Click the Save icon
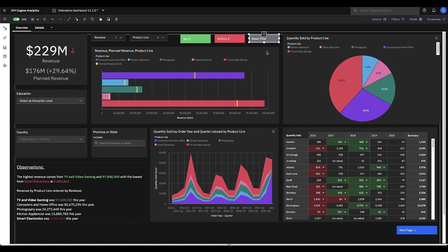This screenshot has width=448, height=252. coord(33,19)
